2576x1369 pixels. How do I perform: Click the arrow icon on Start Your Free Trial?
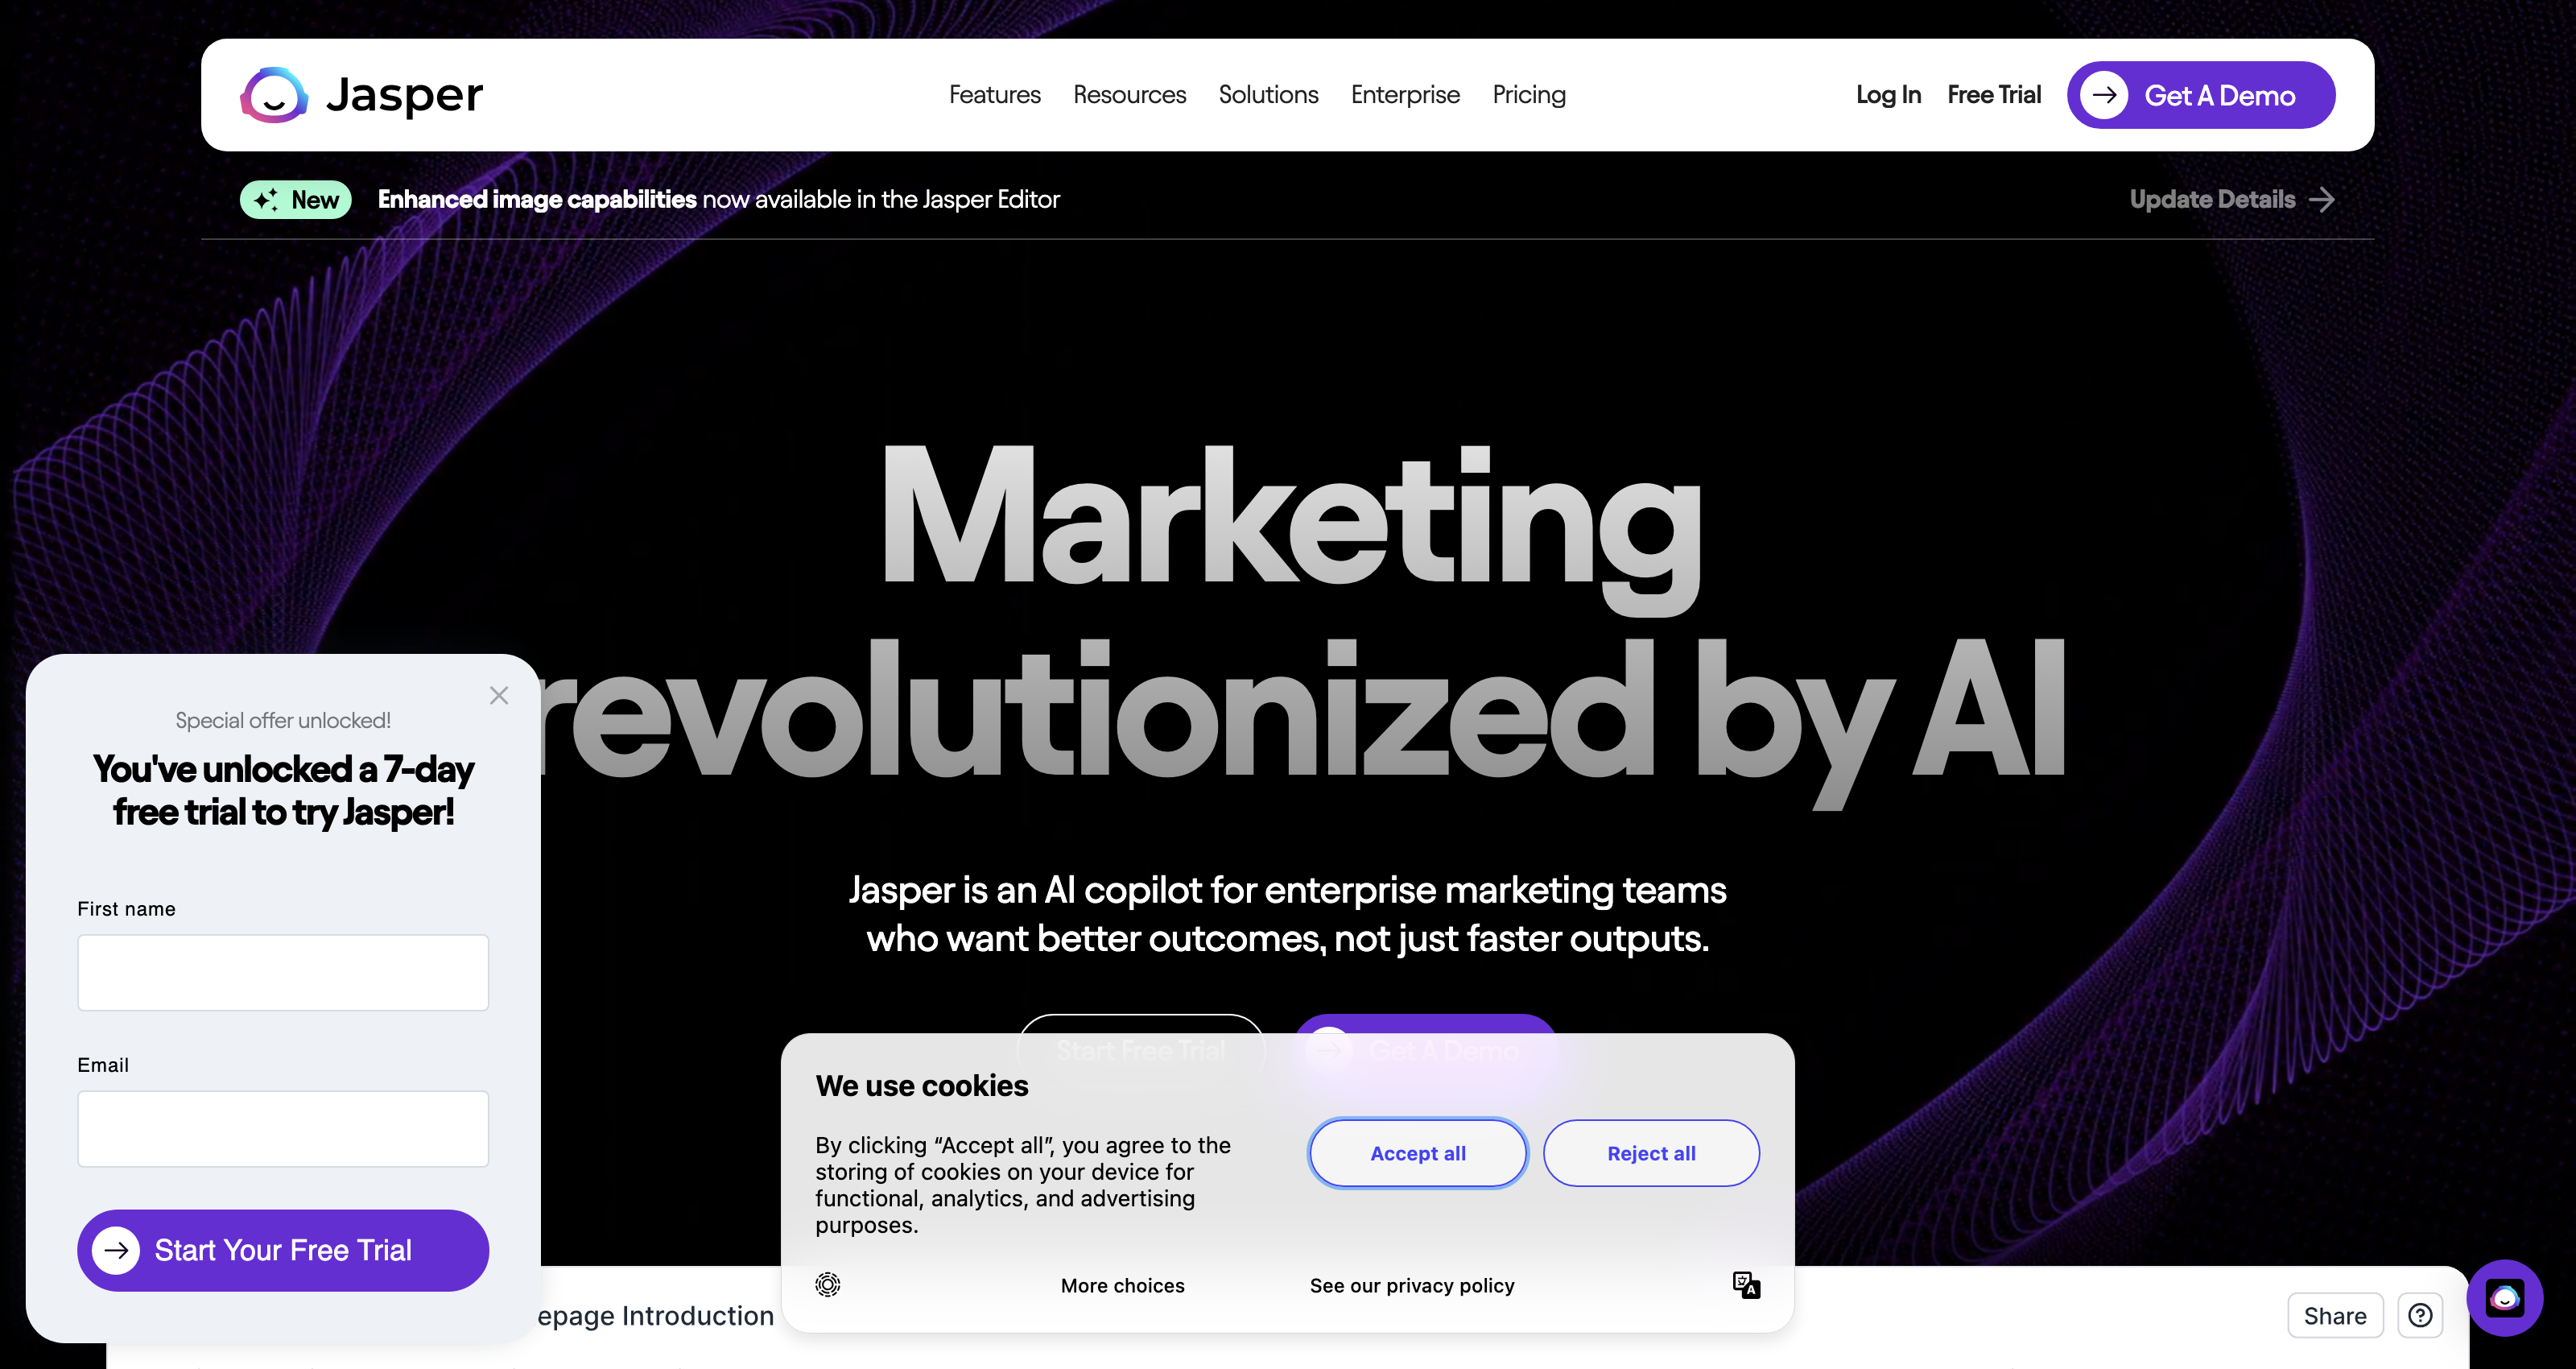[x=116, y=1250]
